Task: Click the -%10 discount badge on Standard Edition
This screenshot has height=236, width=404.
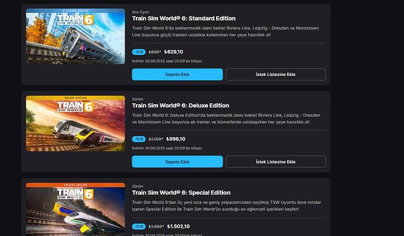Action: tap(139, 52)
